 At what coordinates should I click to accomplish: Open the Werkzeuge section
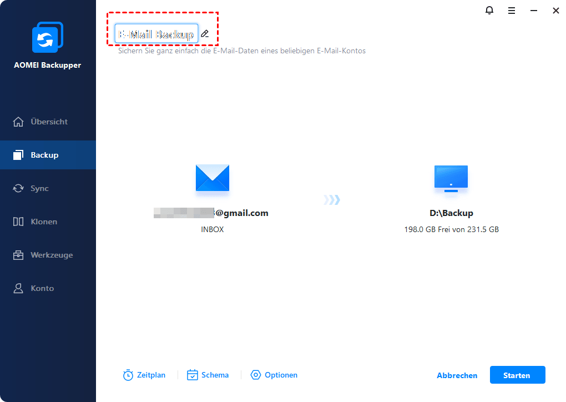[48, 255]
